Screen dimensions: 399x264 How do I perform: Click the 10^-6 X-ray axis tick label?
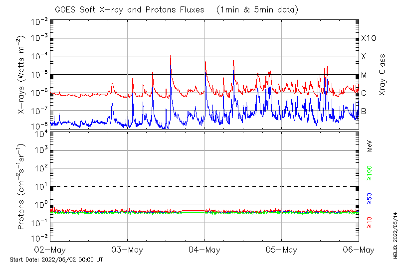[39, 92]
